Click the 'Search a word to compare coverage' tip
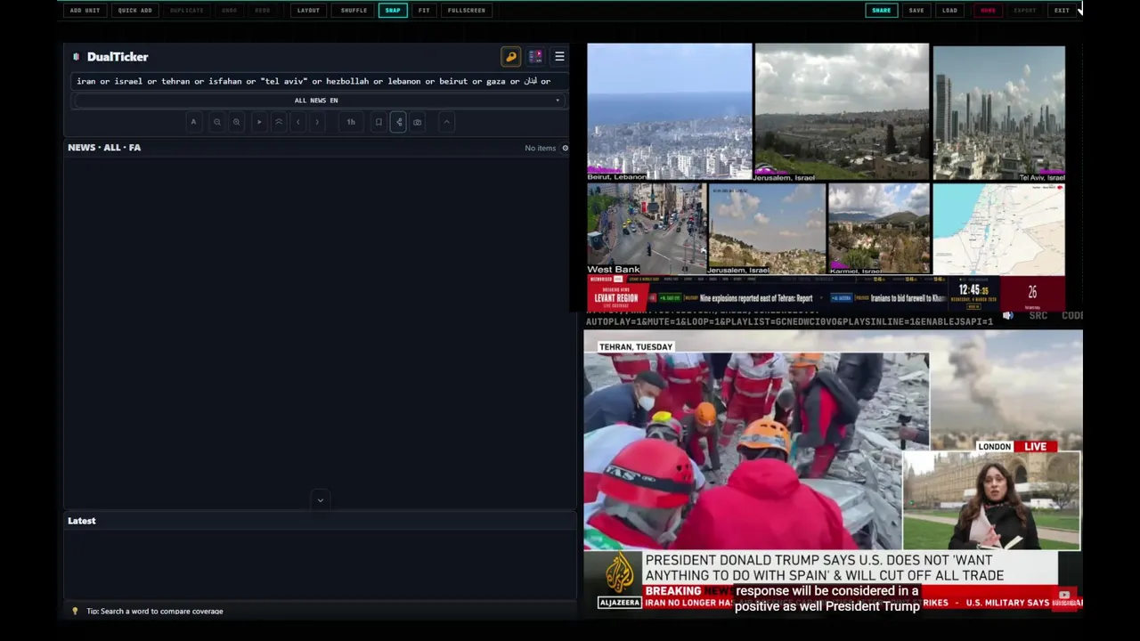This screenshot has width=1140, height=641. 155,612
